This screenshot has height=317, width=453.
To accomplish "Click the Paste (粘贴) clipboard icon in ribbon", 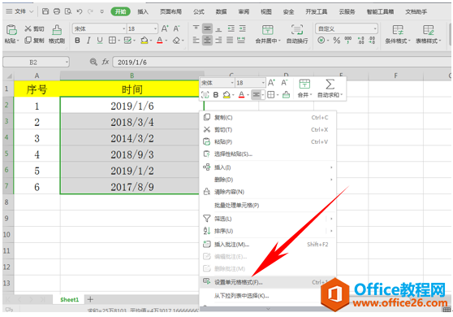I will tap(11, 30).
